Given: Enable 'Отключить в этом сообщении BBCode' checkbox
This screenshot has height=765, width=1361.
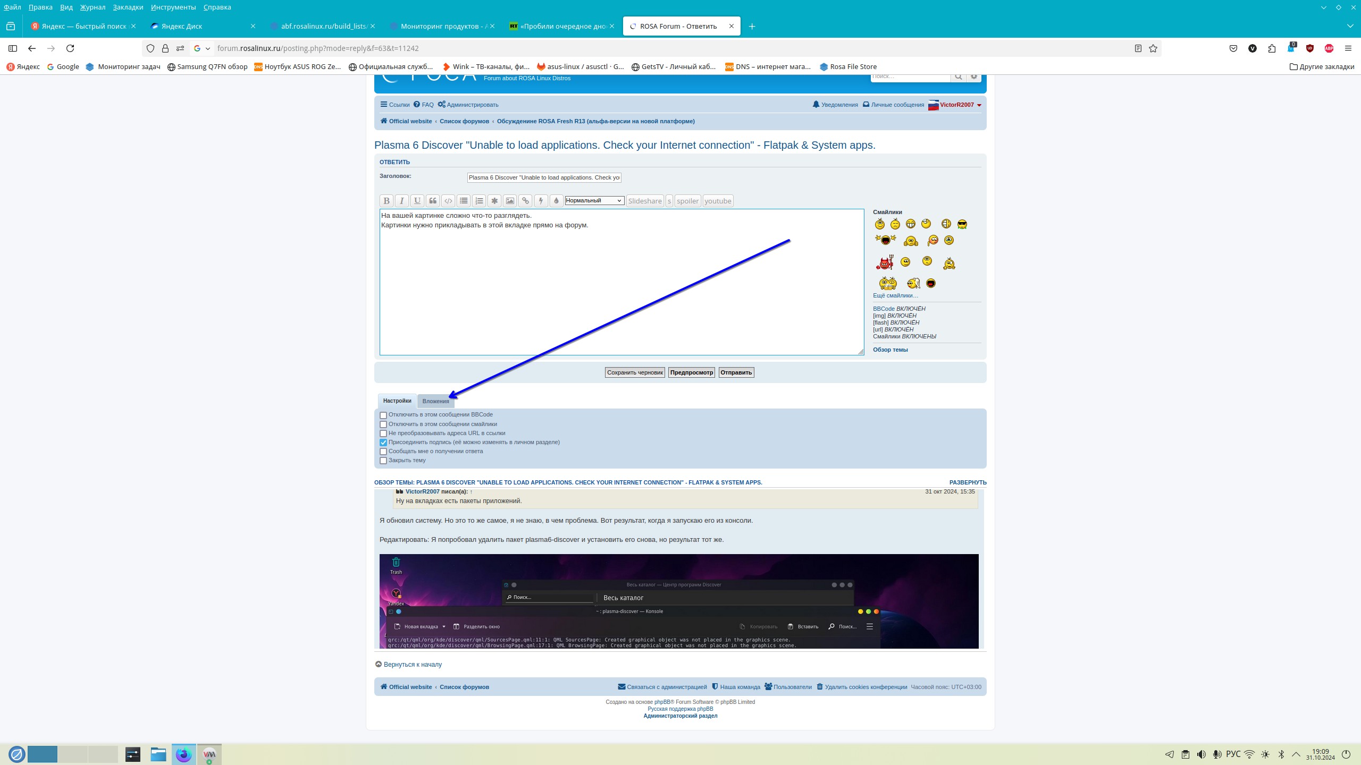Looking at the screenshot, I should (x=383, y=415).
